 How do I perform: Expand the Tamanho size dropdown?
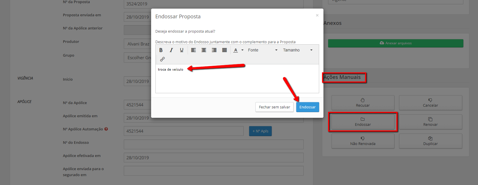click(x=298, y=50)
